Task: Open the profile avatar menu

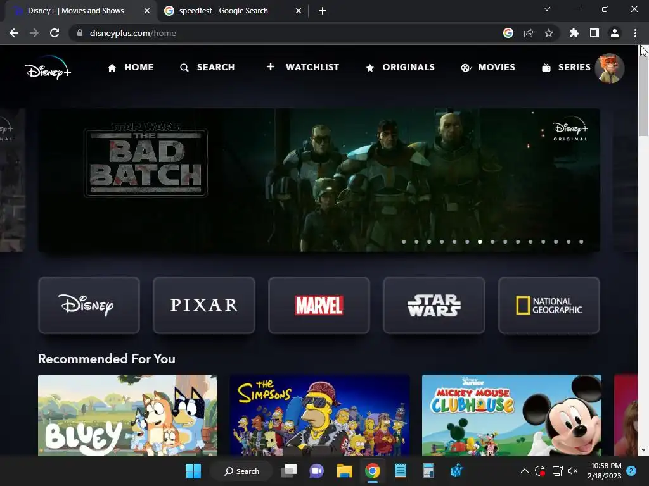Action: [610, 68]
